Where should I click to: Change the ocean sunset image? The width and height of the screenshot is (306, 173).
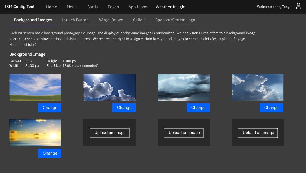[50, 153]
